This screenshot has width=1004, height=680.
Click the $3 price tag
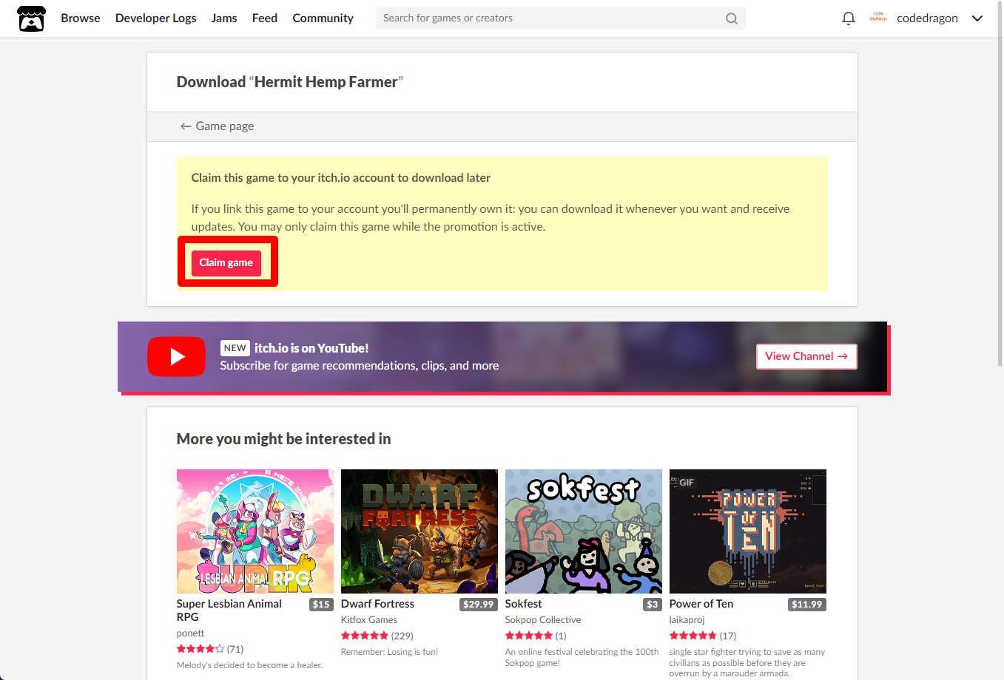pyautogui.click(x=653, y=605)
